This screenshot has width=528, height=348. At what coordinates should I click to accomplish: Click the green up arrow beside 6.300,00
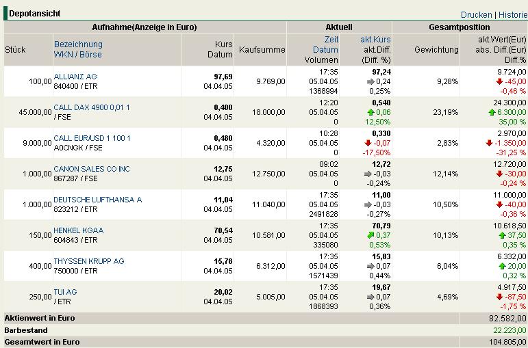(x=492, y=112)
